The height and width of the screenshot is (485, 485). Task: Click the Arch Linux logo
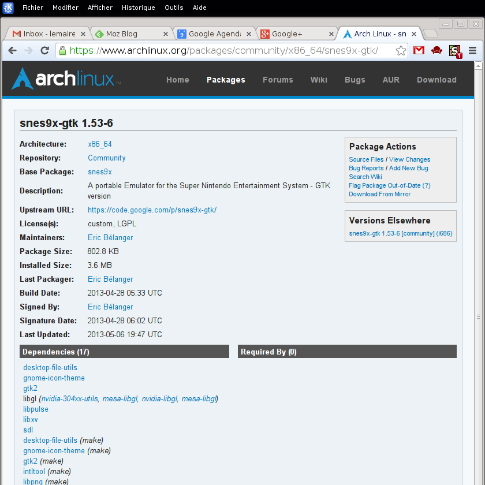pyautogui.click(x=66, y=79)
